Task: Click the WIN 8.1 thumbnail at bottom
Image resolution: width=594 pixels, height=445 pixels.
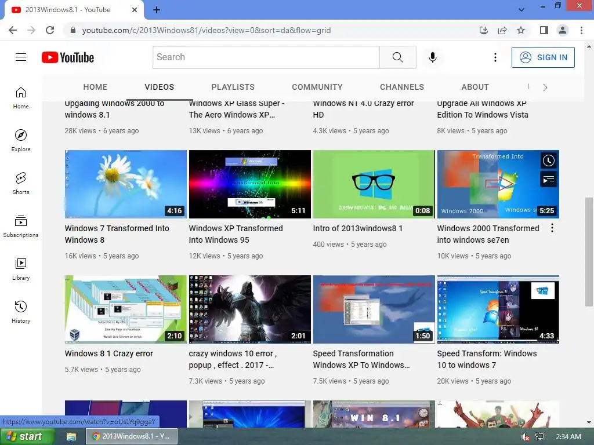Action: point(374,414)
